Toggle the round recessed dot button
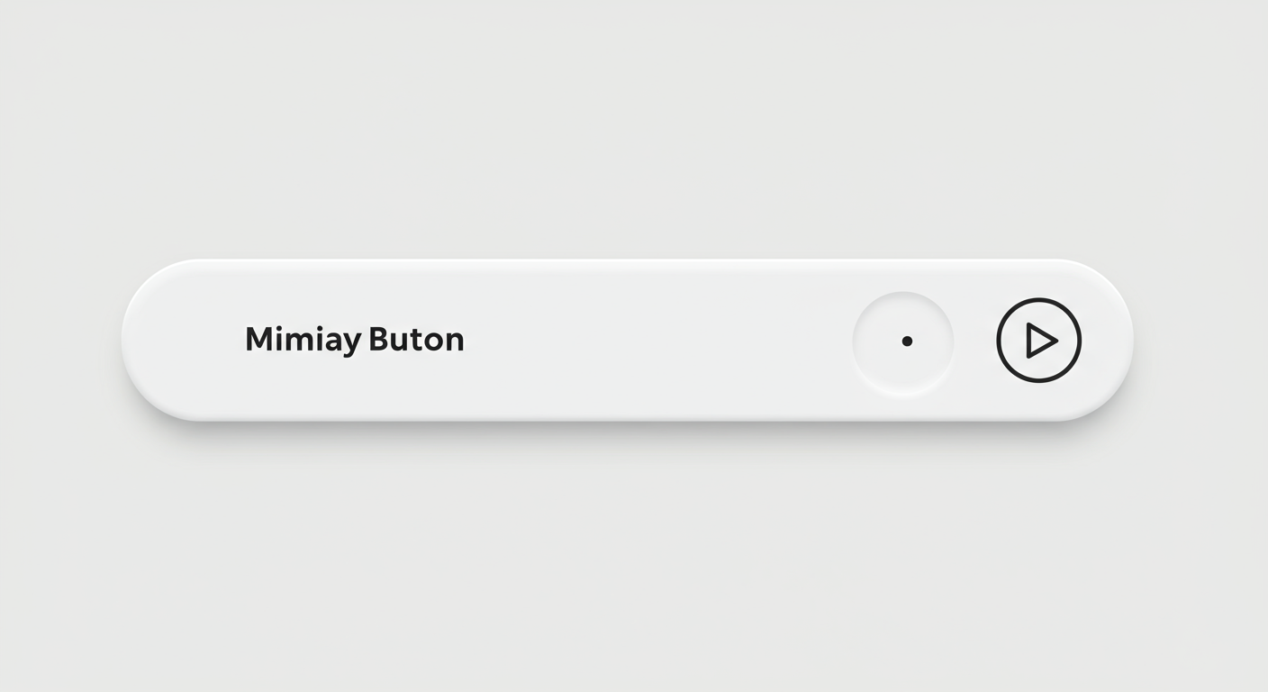 (x=902, y=341)
